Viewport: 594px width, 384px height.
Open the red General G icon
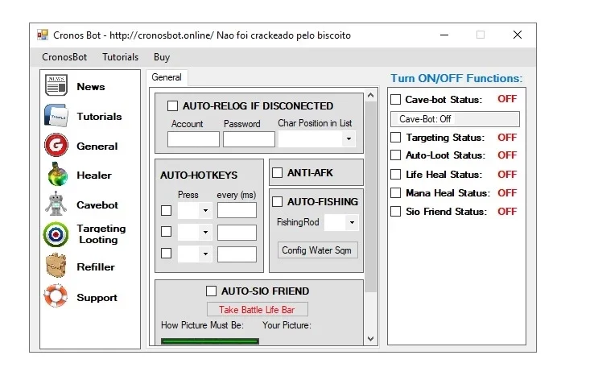point(56,145)
